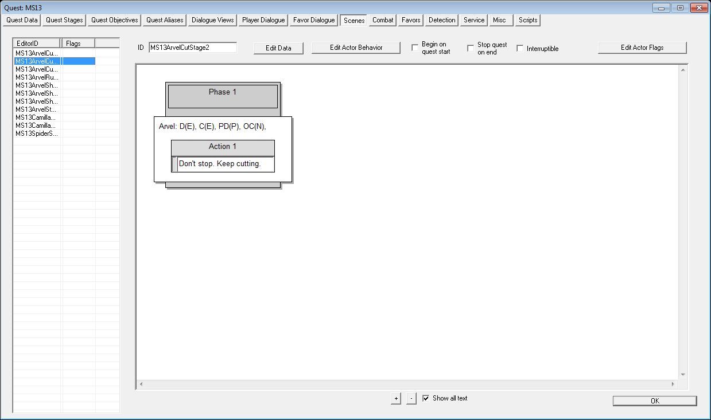Viewport: 711px width, 420px height.
Task: Open Edit Actor Flags
Action: (x=642, y=48)
